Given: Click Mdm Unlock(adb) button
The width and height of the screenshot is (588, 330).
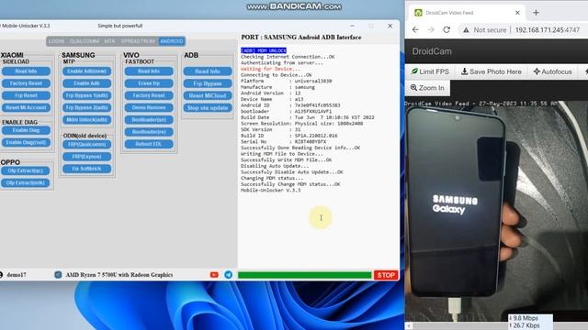Looking at the screenshot, I should coord(86,120).
